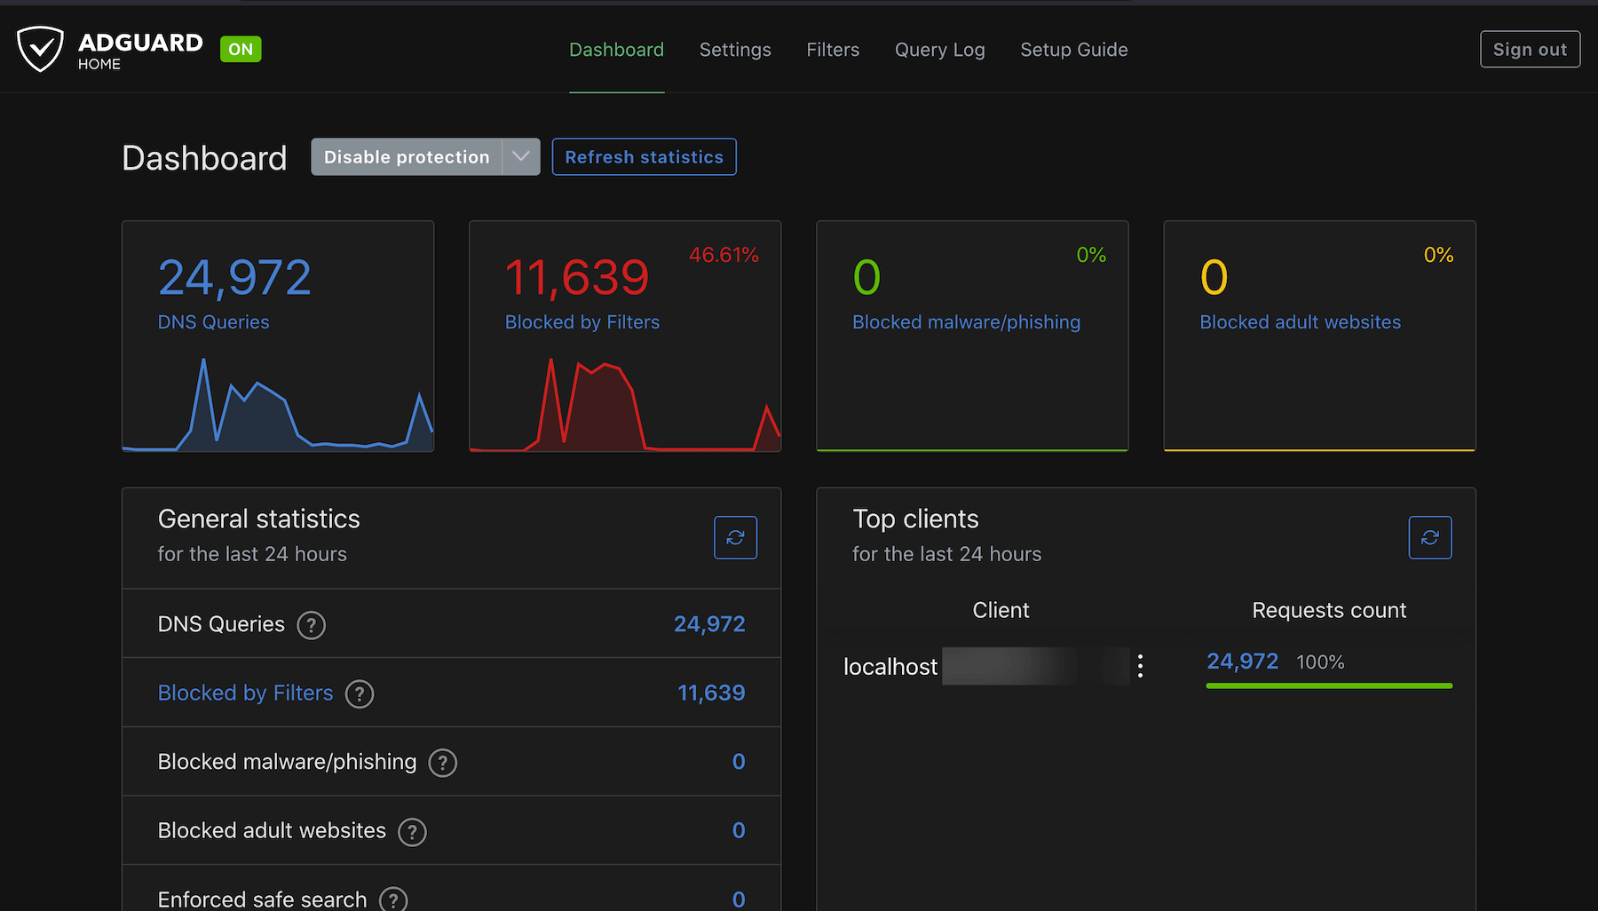Screen dimensions: 1598x911
Task: Go to the Query Log tab
Action: click(x=939, y=50)
